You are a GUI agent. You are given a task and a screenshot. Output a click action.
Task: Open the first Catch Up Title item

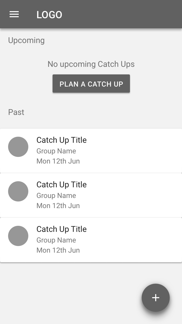pos(61,140)
